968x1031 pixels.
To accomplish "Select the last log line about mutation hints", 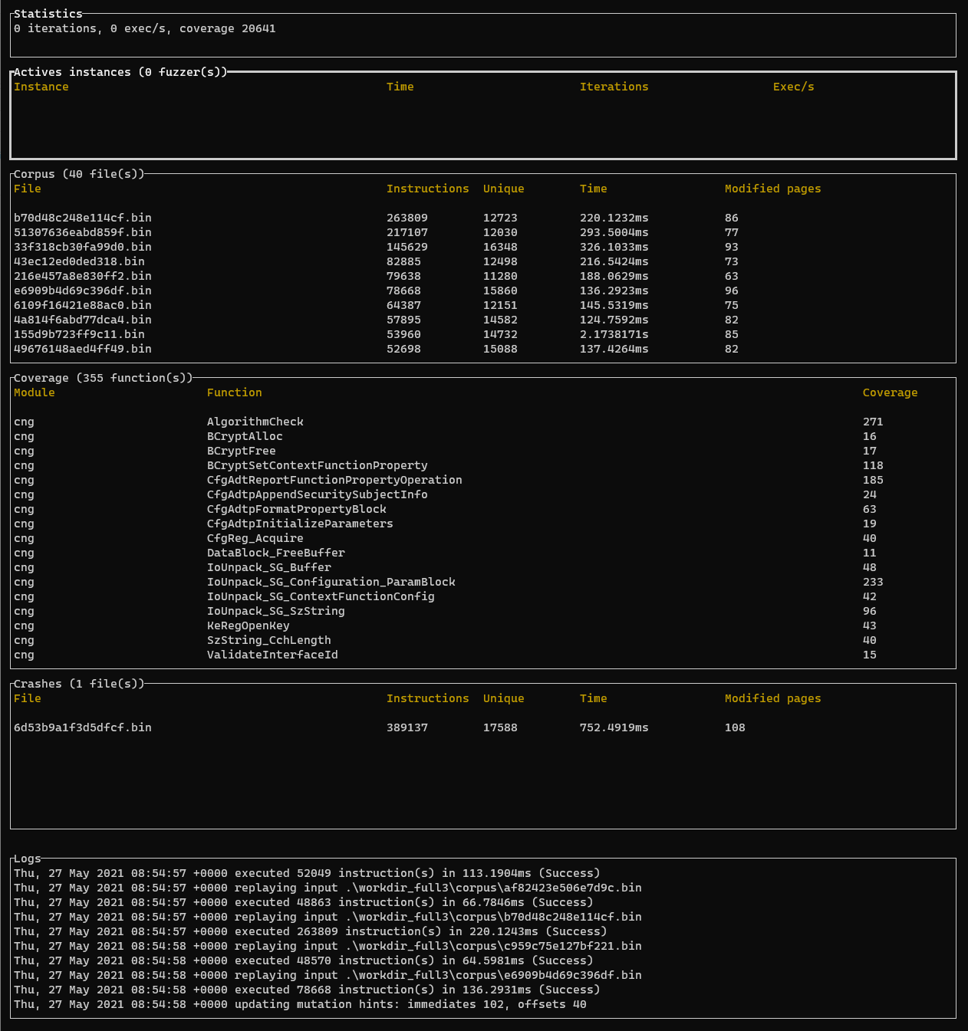I will (x=300, y=1004).
